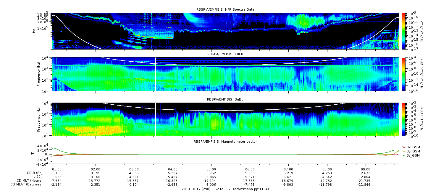Screen dimensions: 428x194
Task: Click the RBSPA/EMFISIS EuEu panel title
Action: click(225, 54)
